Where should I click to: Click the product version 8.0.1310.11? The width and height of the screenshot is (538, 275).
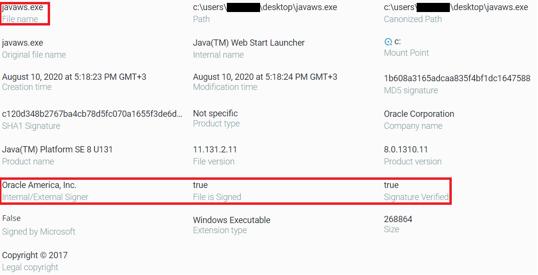tap(406, 150)
